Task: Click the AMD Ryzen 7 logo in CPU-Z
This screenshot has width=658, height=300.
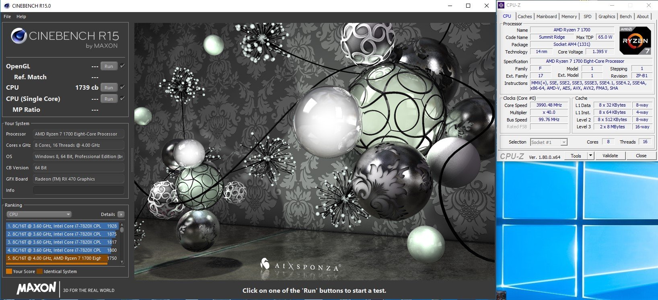Action: (x=635, y=41)
